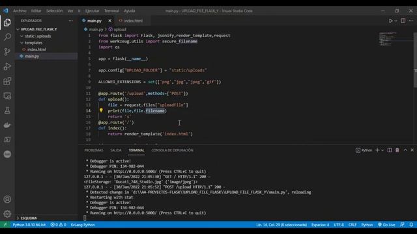Add a new terminal with plus icon

click(377, 150)
